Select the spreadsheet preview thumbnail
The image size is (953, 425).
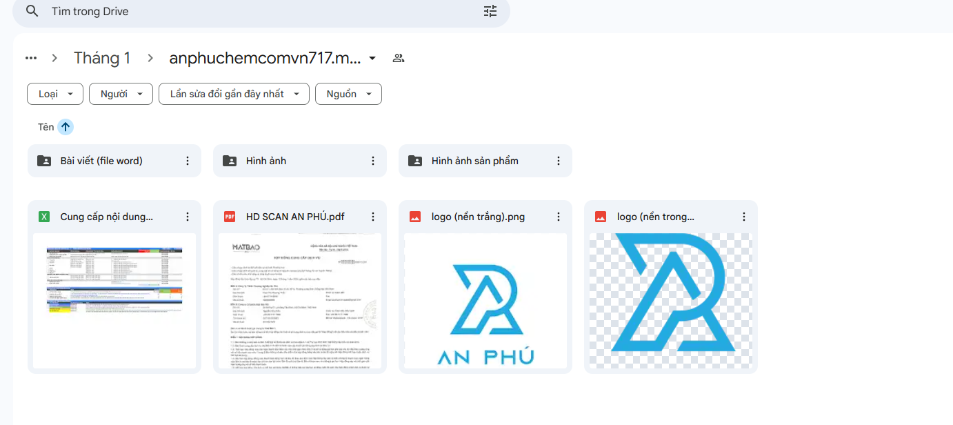point(114,301)
